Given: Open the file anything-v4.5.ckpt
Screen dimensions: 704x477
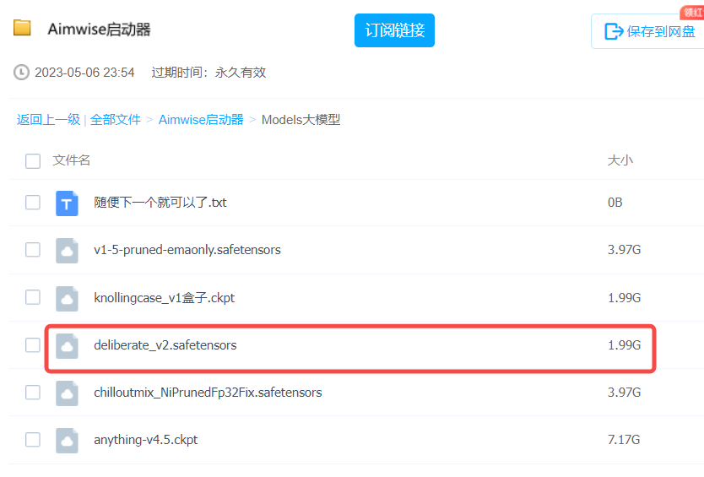Looking at the screenshot, I should coord(145,440).
